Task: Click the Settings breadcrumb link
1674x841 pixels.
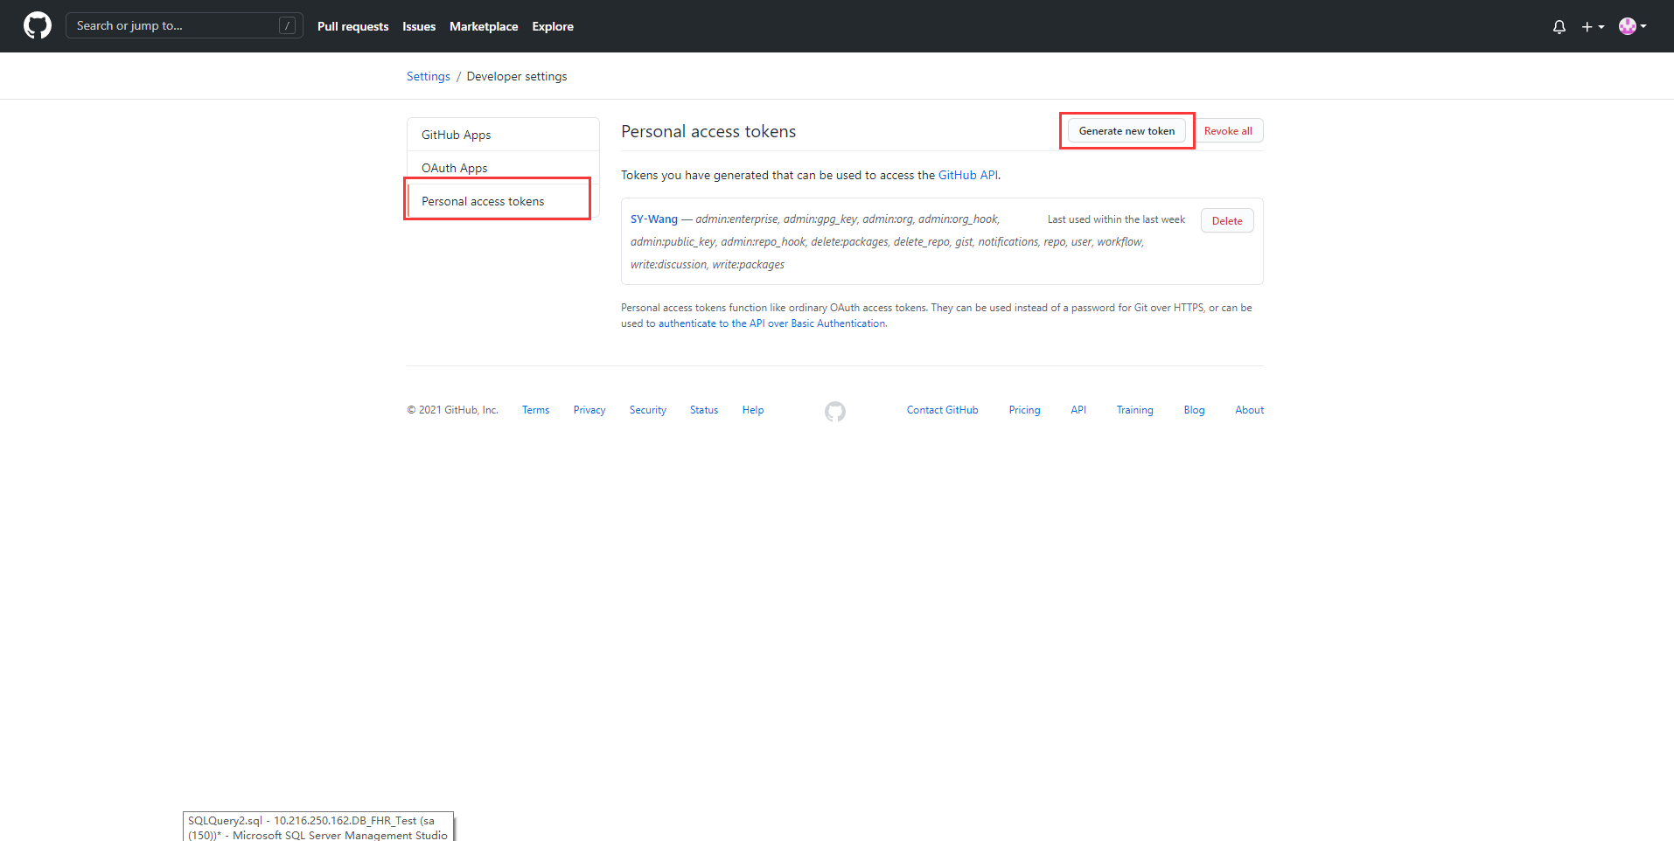Action: point(429,77)
